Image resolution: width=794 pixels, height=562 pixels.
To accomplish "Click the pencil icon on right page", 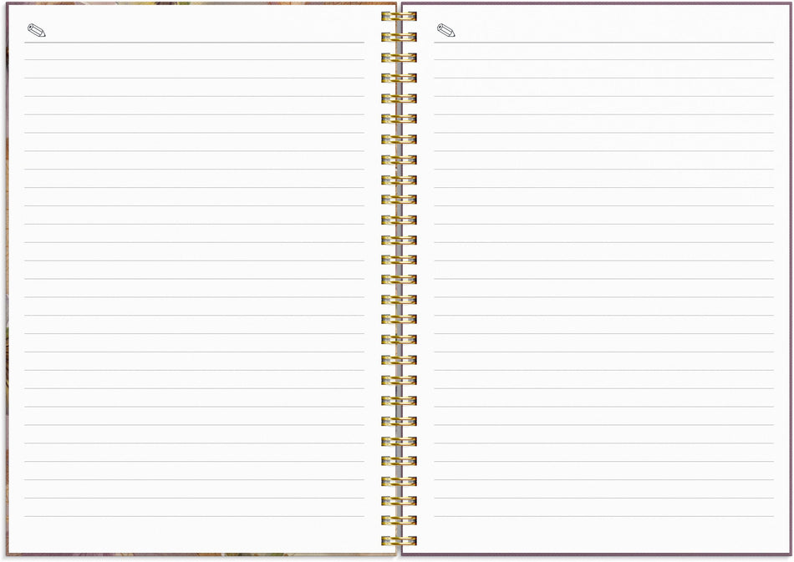I will pyautogui.click(x=445, y=32).
